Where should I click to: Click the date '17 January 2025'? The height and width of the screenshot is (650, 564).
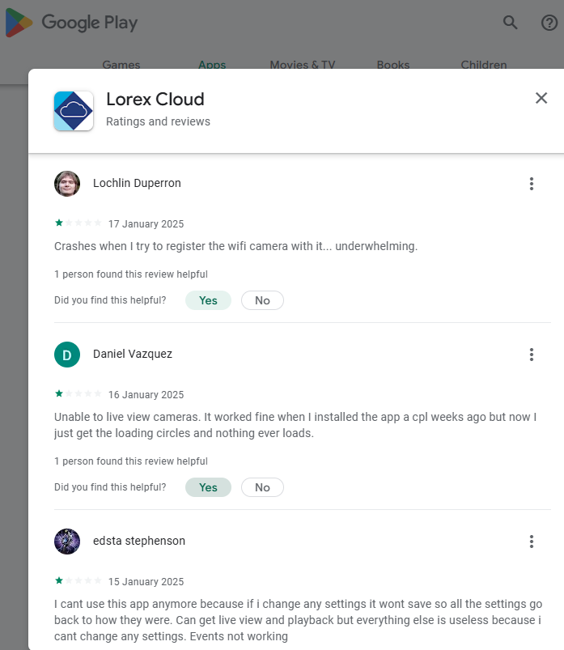146,224
